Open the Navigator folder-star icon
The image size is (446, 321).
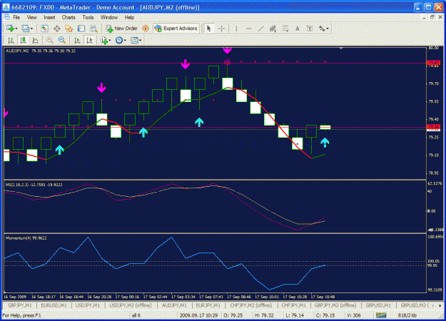[x=69, y=29]
